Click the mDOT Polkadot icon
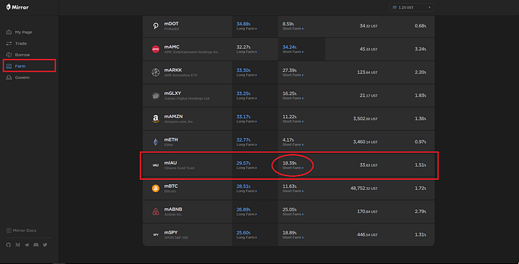Viewport: 519px width, 264px height. pyautogui.click(x=155, y=26)
